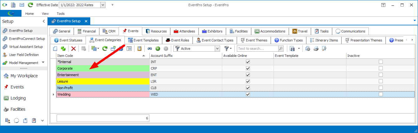The height and width of the screenshot is (133, 418).
Task: Click the Save layout floppy disk icon
Action: click(x=292, y=49)
